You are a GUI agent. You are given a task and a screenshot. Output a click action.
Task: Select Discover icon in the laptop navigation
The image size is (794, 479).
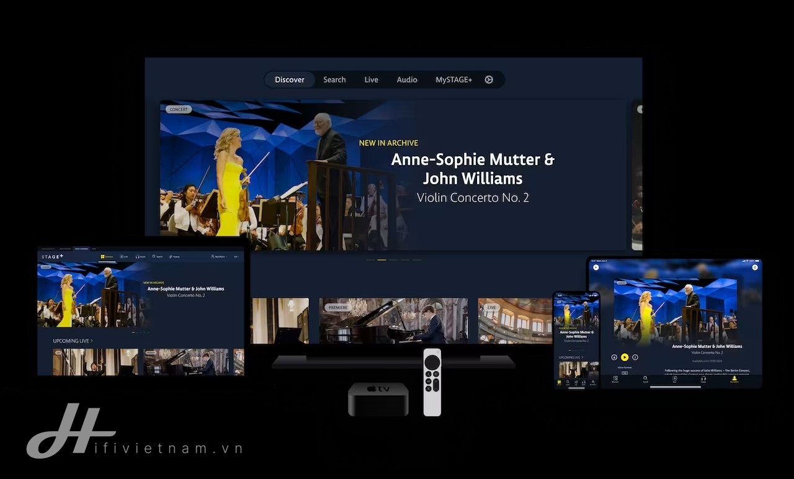click(x=107, y=256)
